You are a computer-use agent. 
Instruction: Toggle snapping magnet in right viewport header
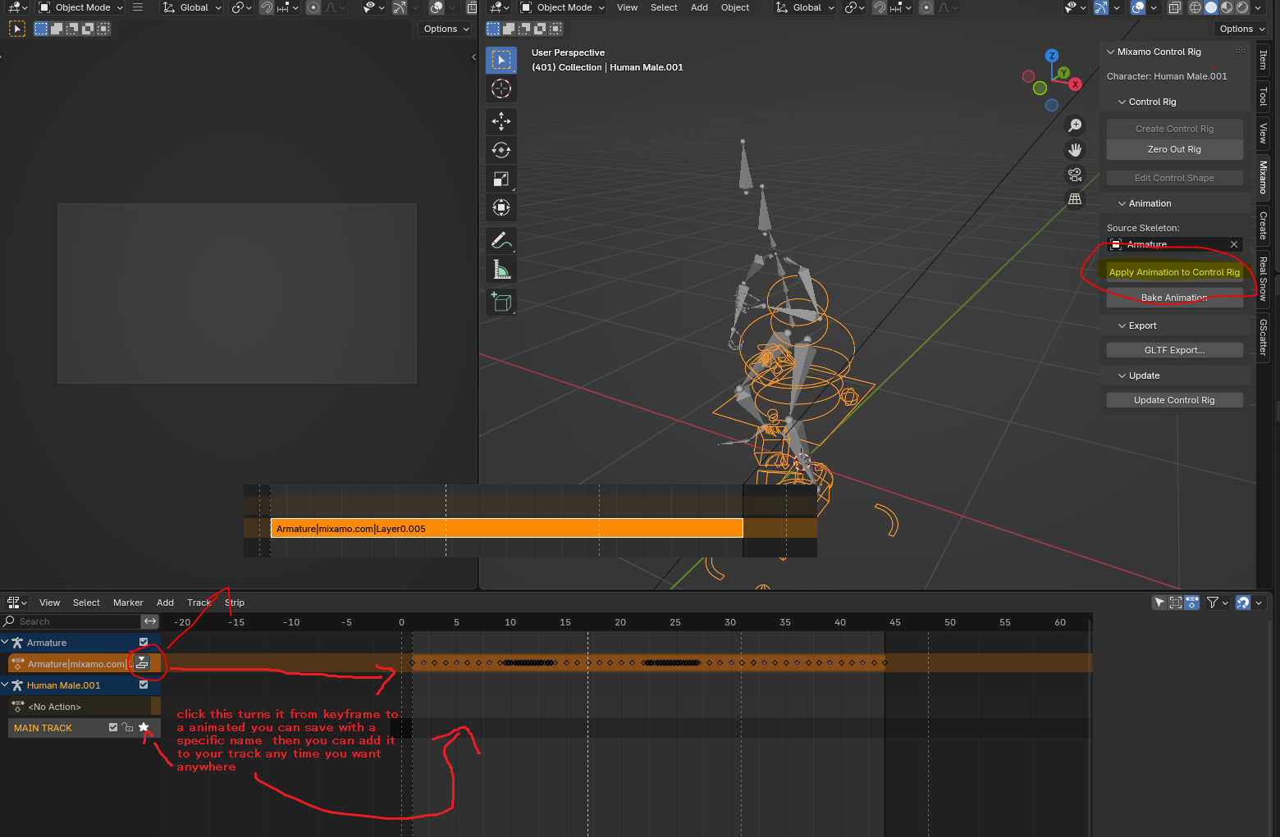click(x=880, y=7)
